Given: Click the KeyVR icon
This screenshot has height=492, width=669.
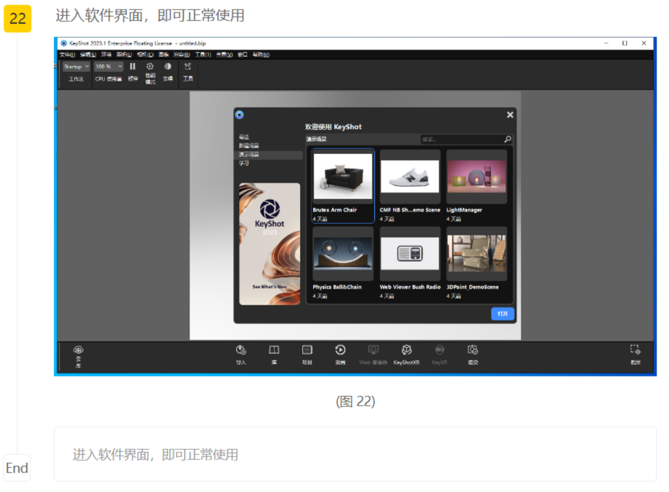Looking at the screenshot, I should pos(439,350).
